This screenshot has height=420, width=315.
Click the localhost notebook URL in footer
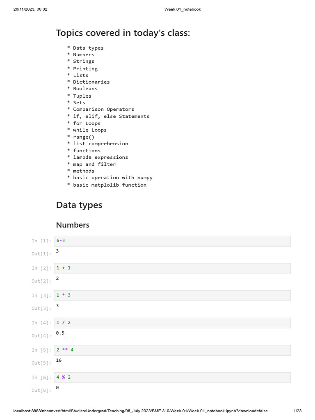tap(140, 411)
